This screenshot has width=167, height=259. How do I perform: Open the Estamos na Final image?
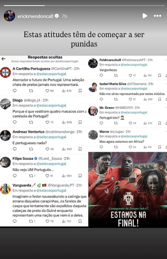(x=127, y=190)
